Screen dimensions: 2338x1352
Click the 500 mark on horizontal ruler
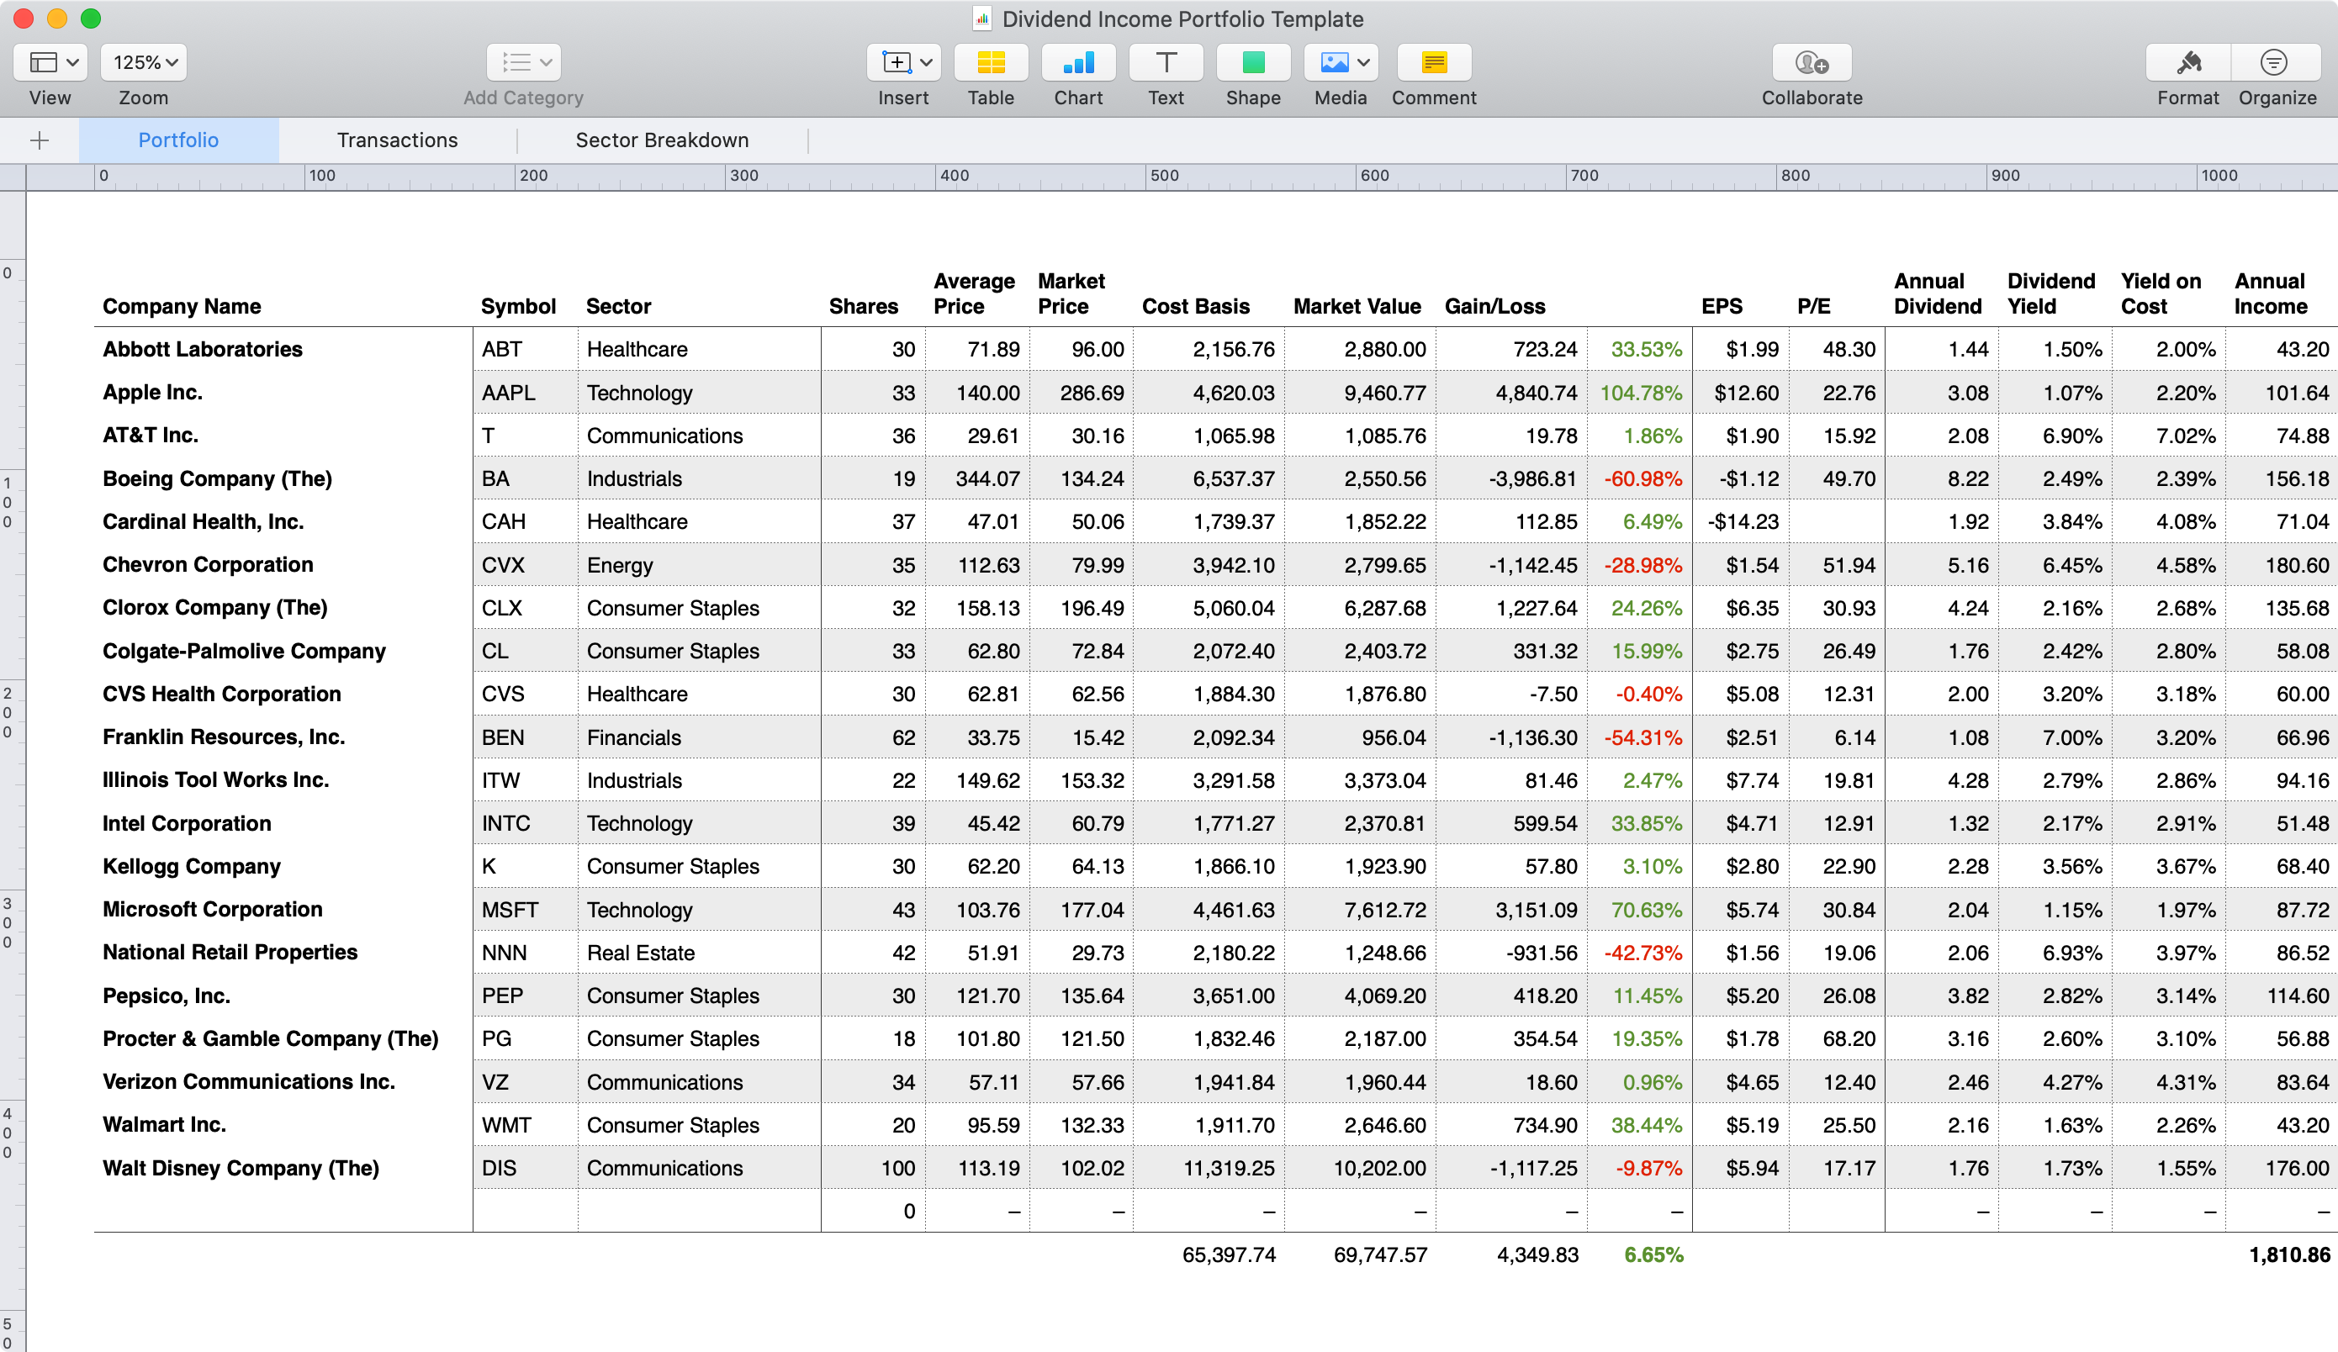[x=1166, y=175]
